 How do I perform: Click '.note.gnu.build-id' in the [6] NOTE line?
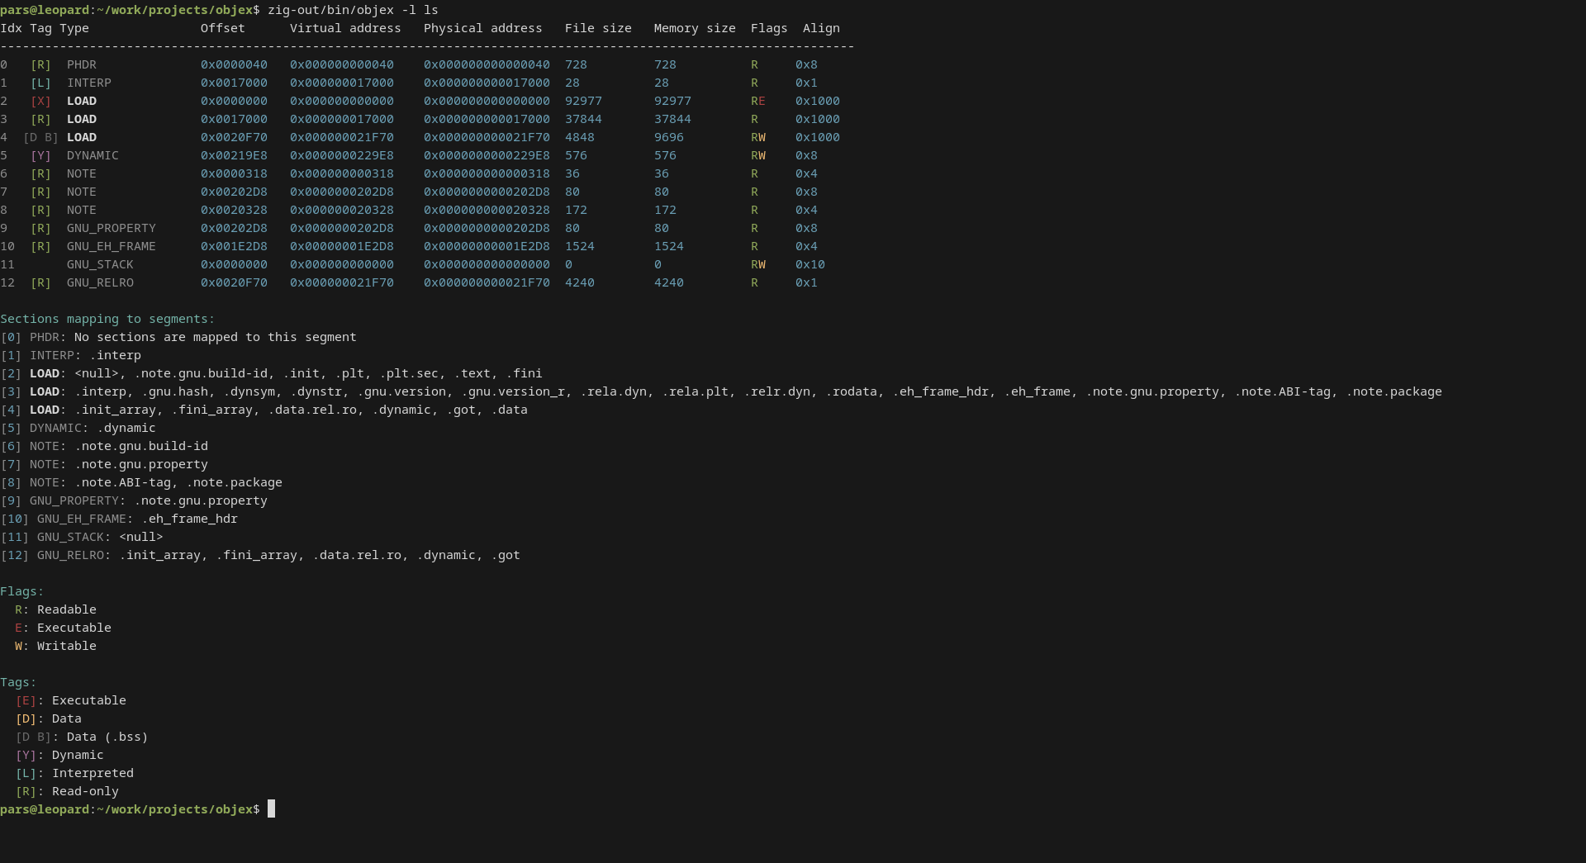click(x=141, y=446)
